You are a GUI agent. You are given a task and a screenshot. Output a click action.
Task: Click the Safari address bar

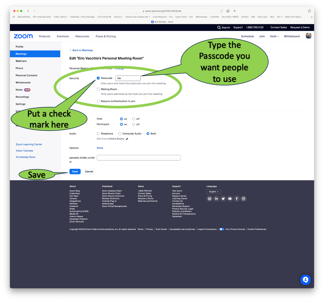[x=162, y=11]
